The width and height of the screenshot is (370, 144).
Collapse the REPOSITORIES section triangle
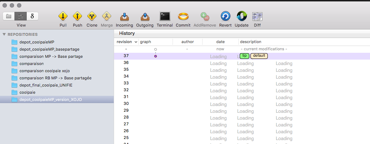[4, 34]
